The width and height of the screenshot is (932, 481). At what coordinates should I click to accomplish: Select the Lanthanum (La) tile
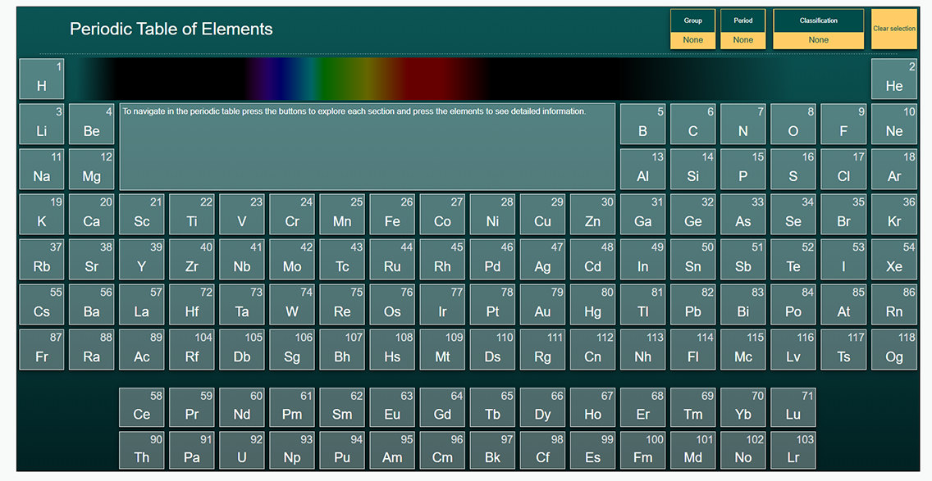tap(141, 305)
